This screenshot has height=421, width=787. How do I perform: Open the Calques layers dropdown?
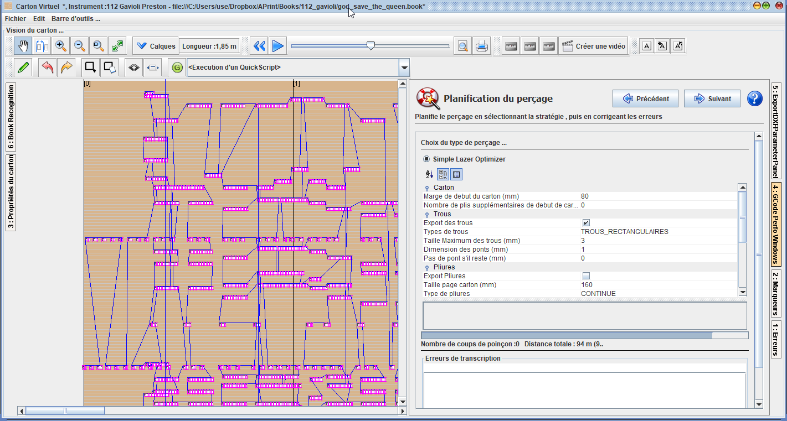tap(156, 46)
